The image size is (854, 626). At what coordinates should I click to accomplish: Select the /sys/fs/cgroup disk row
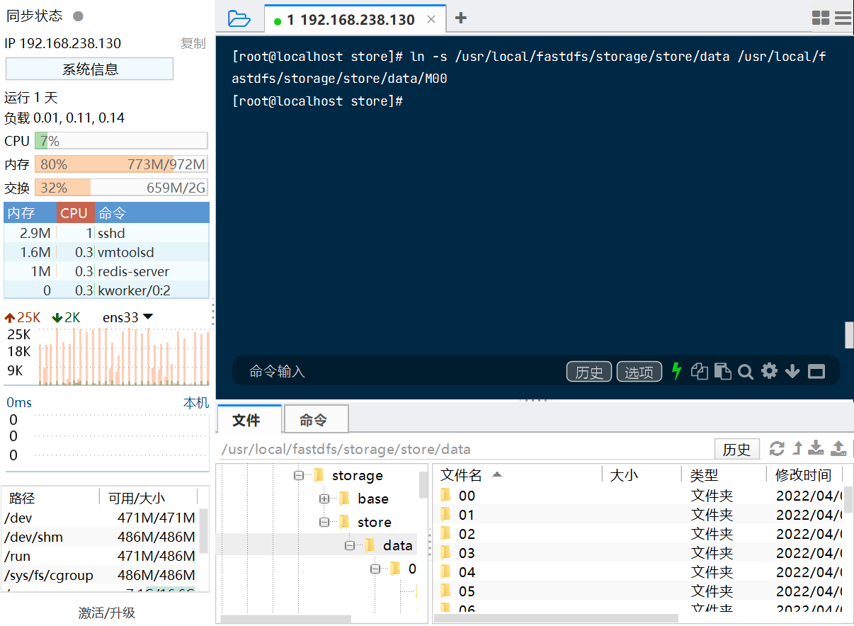pos(101,575)
